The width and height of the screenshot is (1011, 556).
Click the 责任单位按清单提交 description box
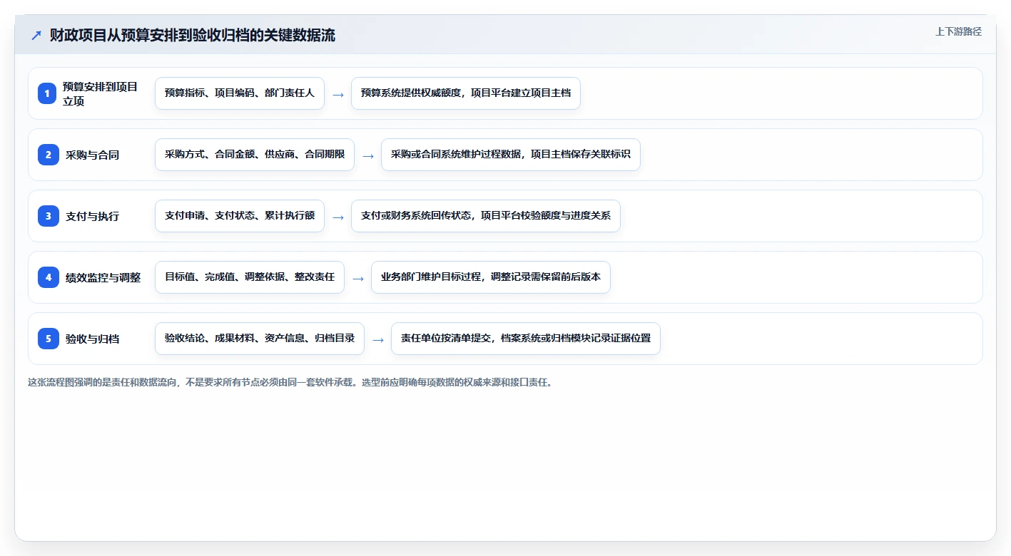[x=526, y=339]
